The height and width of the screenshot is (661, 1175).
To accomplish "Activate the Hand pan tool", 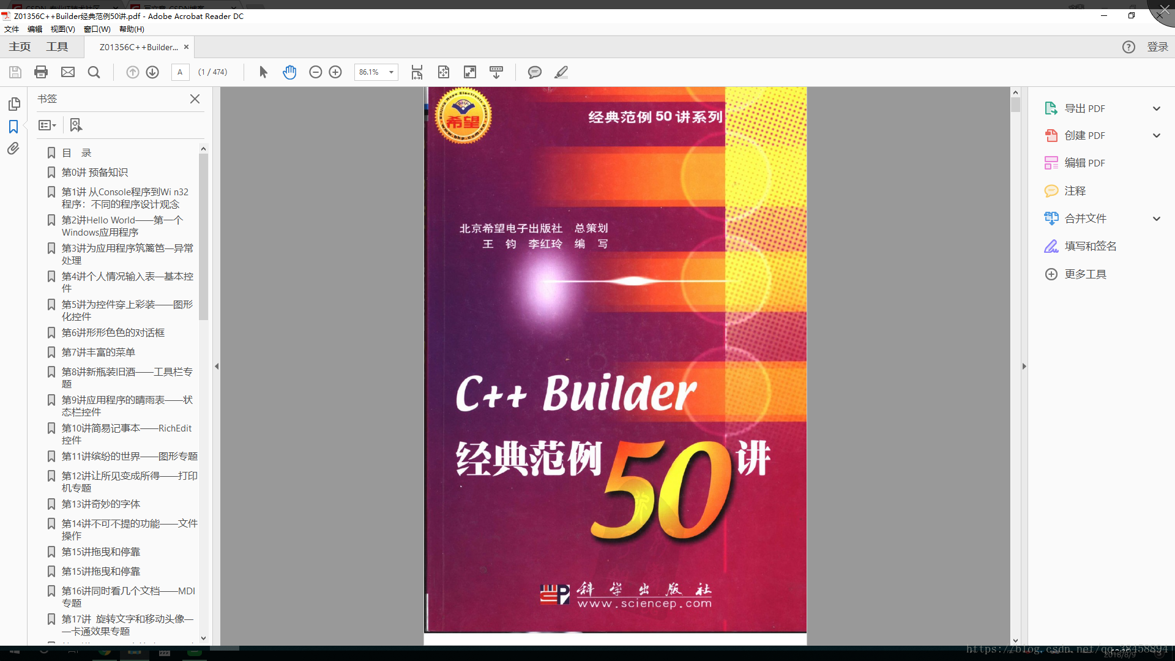I will point(289,72).
